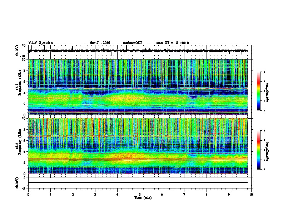
Task: Click the "1" minute tick on time axis
Action: click(x=50, y=194)
